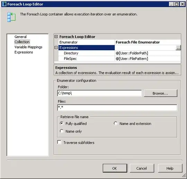Close the Foreach Loop Editor window
Screen dimensions: 187x179
coord(182,4)
